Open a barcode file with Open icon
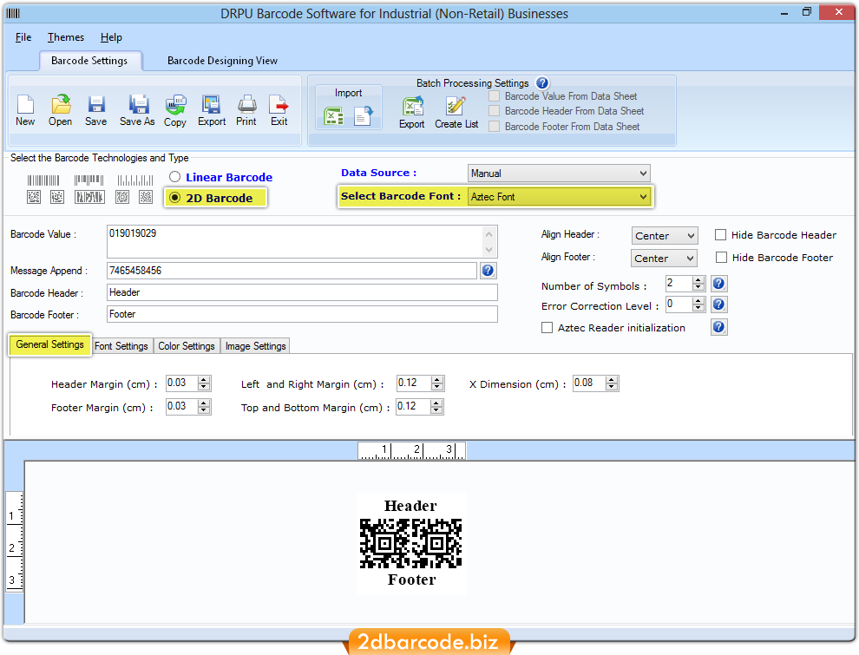Screen dimensions: 859x655 tap(60, 110)
